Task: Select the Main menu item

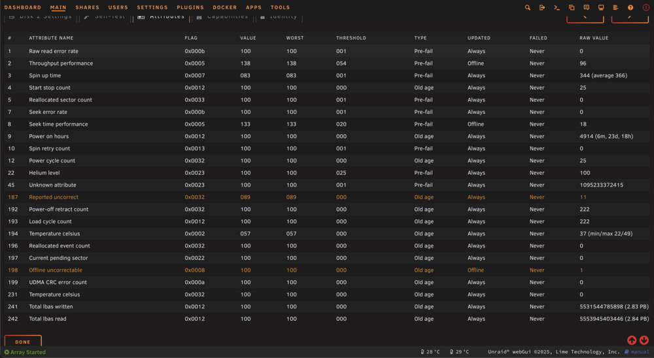Action: point(58,7)
